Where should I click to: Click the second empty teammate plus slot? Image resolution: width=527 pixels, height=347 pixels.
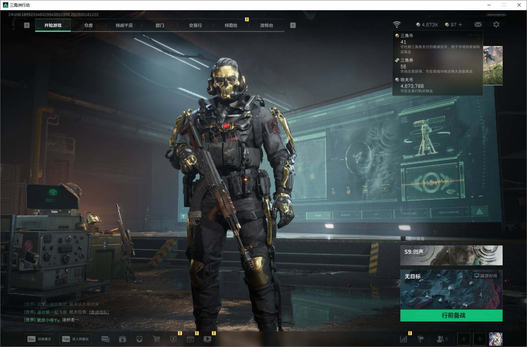[x=480, y=339]
